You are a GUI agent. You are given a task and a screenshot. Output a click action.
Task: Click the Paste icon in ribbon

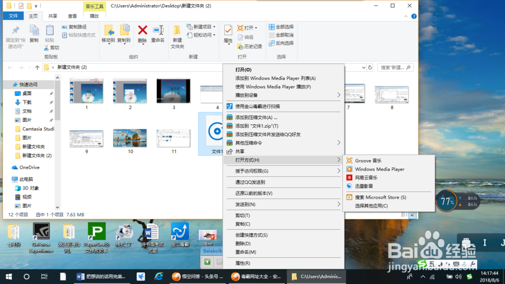point(49,30)
